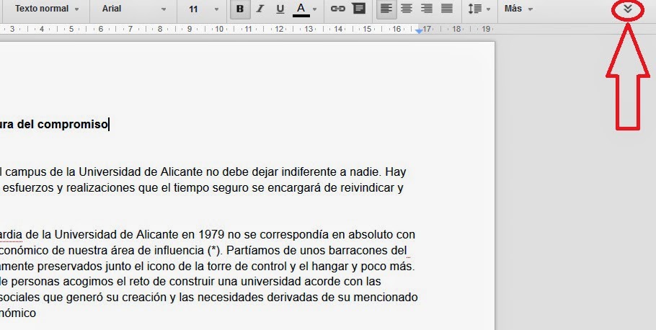
Task: Click the word 'influencia' in the paragraph
Action: (180, 251)
